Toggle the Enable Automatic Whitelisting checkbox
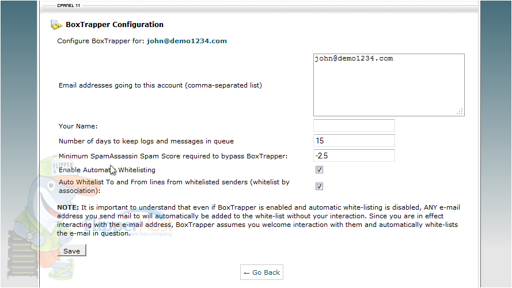This screenshot has height=288, width=512. pos(319,170)
